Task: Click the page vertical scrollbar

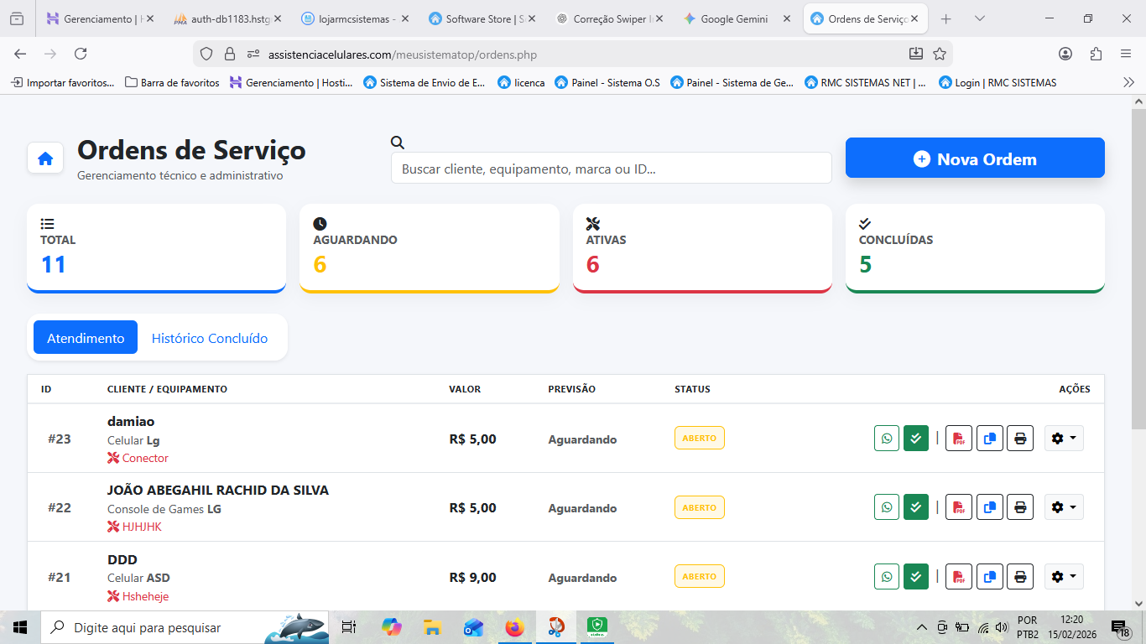Action: pyautogui.click(x=1138, y=335)
